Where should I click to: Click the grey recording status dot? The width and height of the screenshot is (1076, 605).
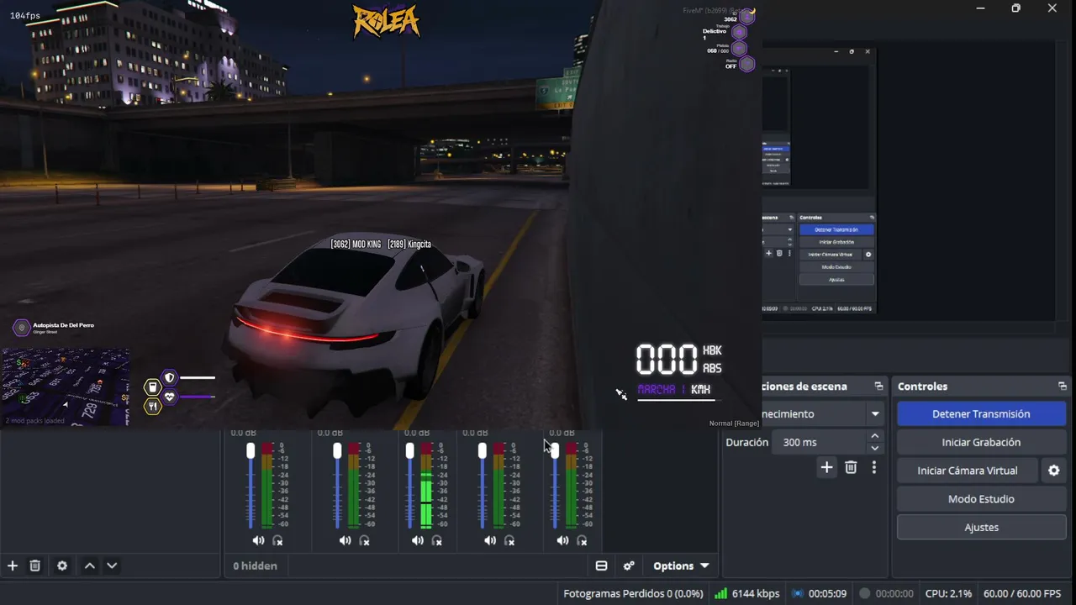click(x=864, y=593)
